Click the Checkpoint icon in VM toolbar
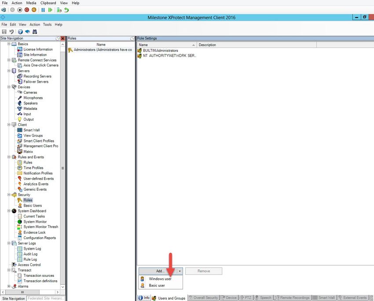374x301 pixels. (x=59, y=10)
